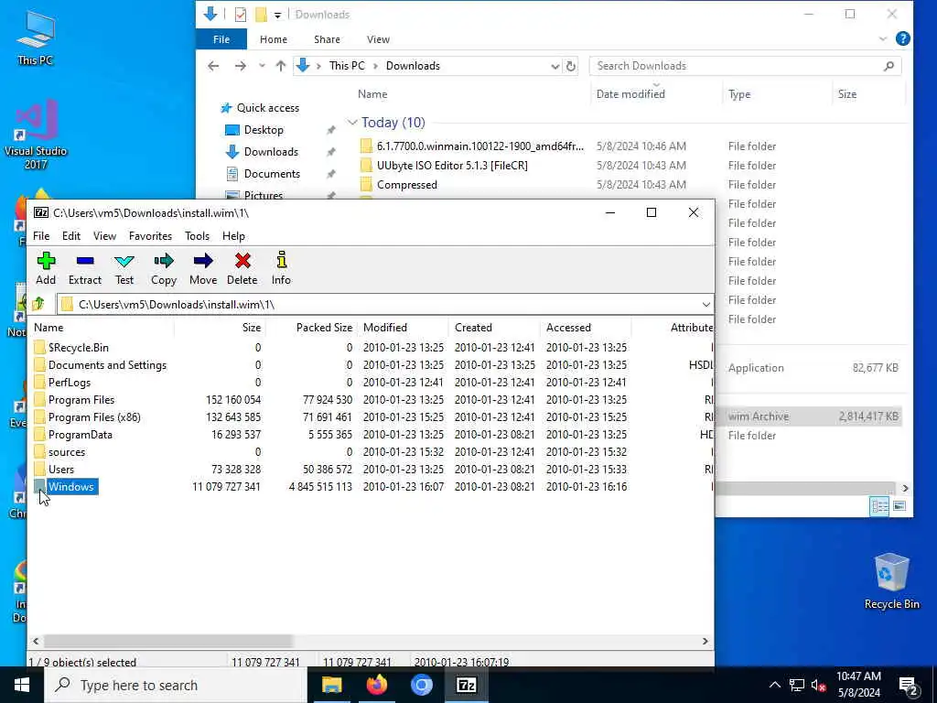Switch to the Explorer View ribbon tab
937x703 pixels.
click(x=378, y=39)
